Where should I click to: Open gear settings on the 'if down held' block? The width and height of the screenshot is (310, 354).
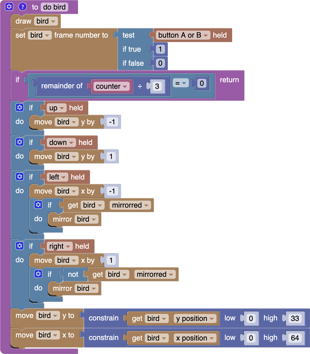coord(20,142)
